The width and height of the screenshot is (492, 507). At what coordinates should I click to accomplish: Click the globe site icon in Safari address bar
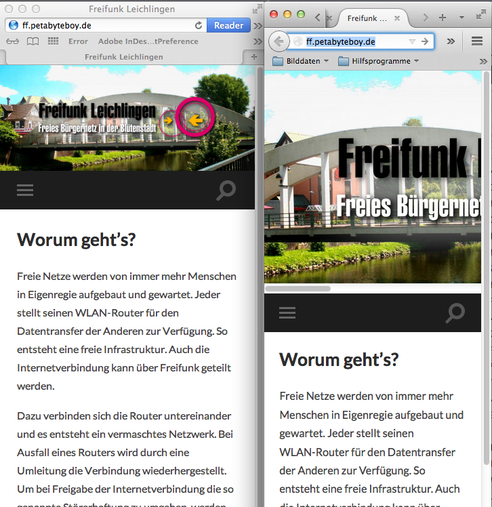click(x=14, y=25)
